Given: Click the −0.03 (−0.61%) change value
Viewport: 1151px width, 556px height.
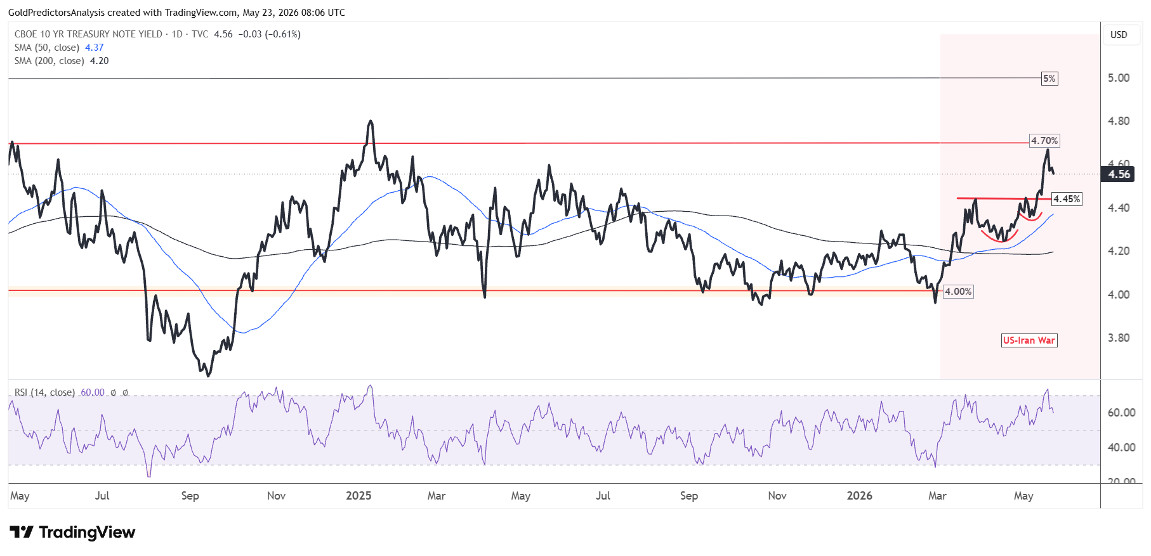Looking at the screenshot, I should [x=270, y=34].
